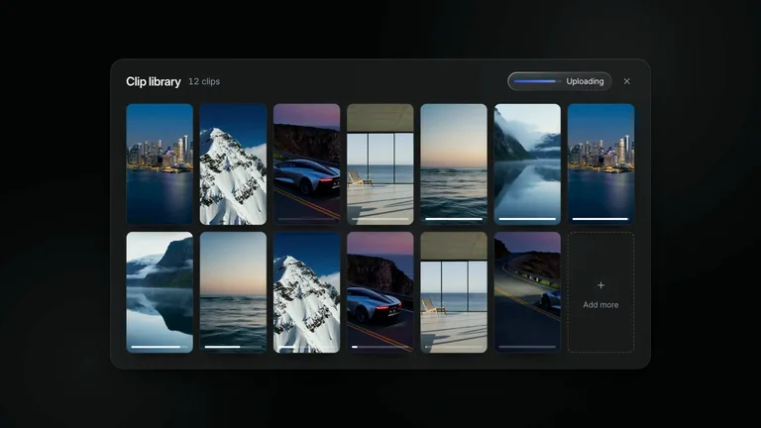This screenshot has width=761, height=428.
Task: Open the bottom-row misty lake reflection clip
Action: tap(160, 292)
